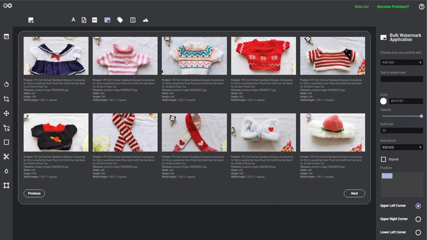427x240 pixels.
Task: Click the droplet tool in the sidebar
Action: 6,171
